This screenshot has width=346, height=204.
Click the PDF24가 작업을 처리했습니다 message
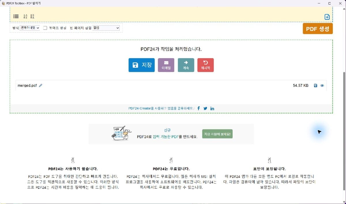[x=171, y=49]
